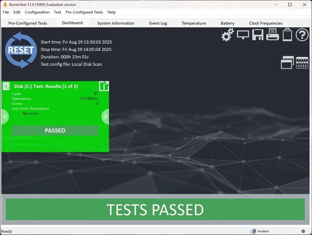Click the Start time text line

point(76,42)
